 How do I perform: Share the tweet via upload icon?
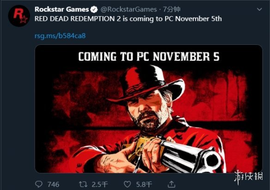click(x=172, y=184)
